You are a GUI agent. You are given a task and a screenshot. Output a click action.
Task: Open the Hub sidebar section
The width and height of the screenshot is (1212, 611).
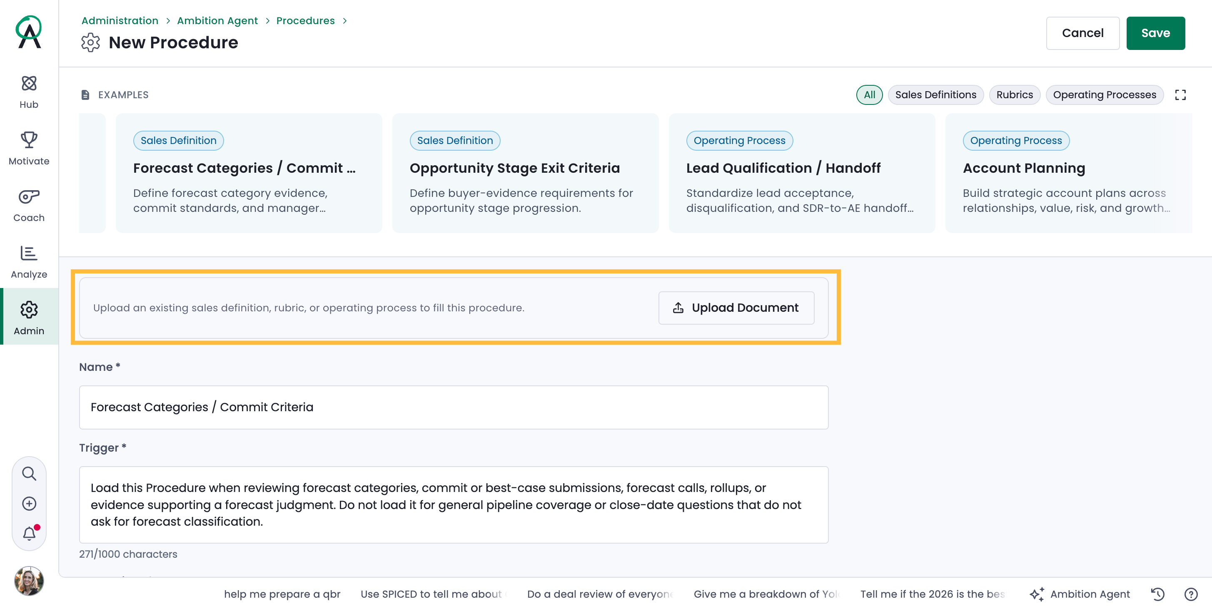click(29, 92)
